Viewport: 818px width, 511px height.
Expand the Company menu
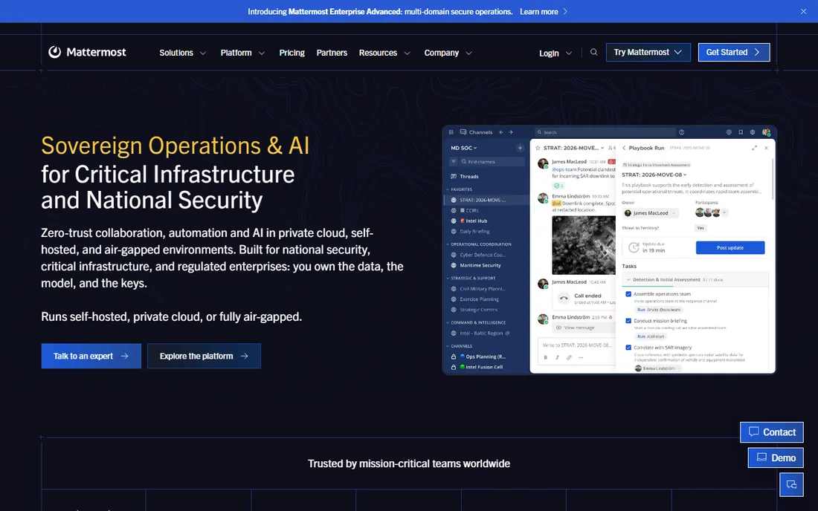pyautogui.click(x=448, y=53)
